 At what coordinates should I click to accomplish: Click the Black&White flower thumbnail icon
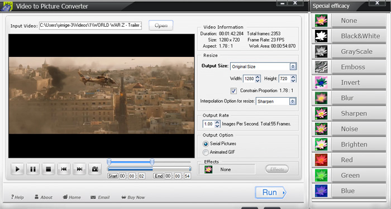321,36
